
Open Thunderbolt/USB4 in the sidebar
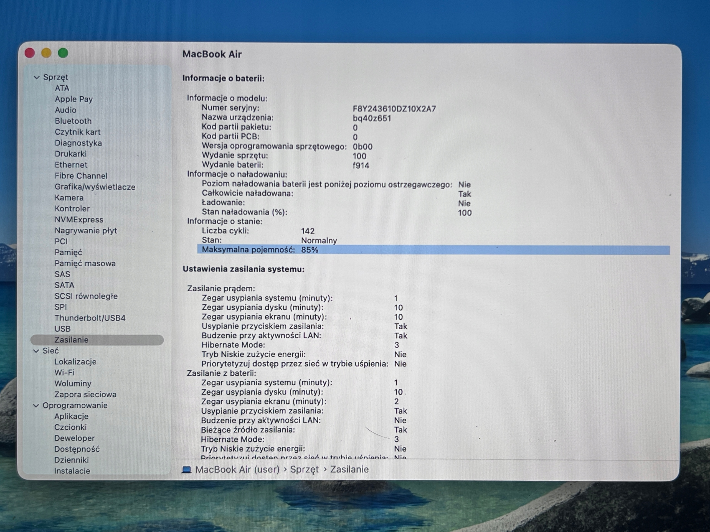pyautogui.click(x=90, y=318)
